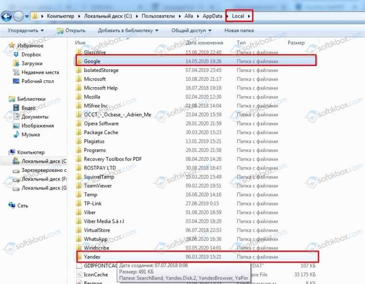Click the GlassWire folder icon
The height and width of the screenshot is (284, 365).
(x=79, y=52)
